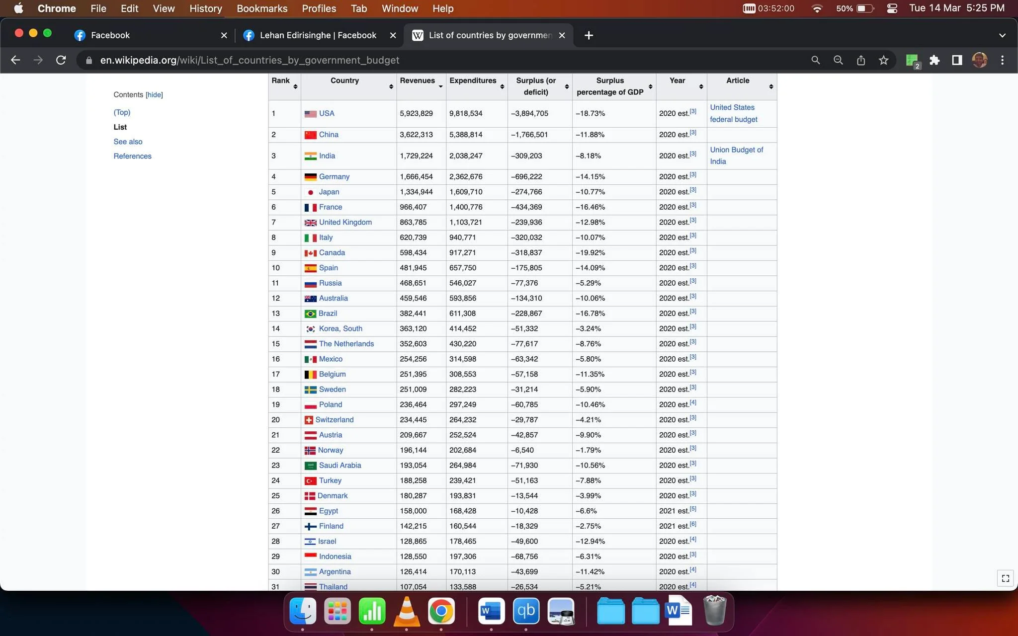This screenshot has height=636, width=1018.
Task: Toggle Wikipedia full-width layout button
Action: click(x=1006, y=578)
